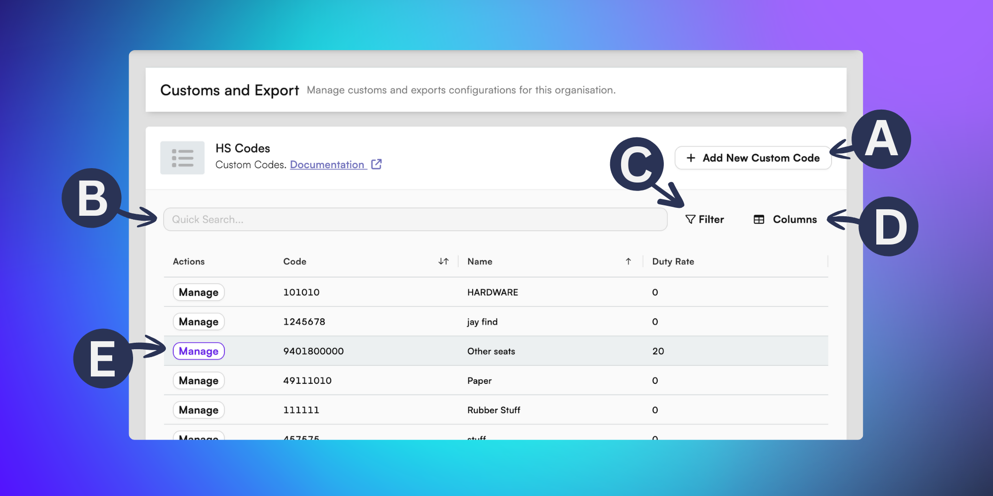Click the jay find name cell
Screen dimensions: 993x496
coord(482,322)
